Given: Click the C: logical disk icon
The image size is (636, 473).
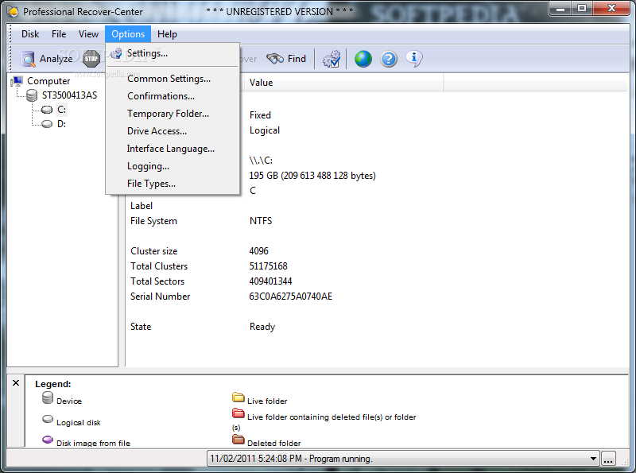Looking at the screenshot, I should 47,110.
